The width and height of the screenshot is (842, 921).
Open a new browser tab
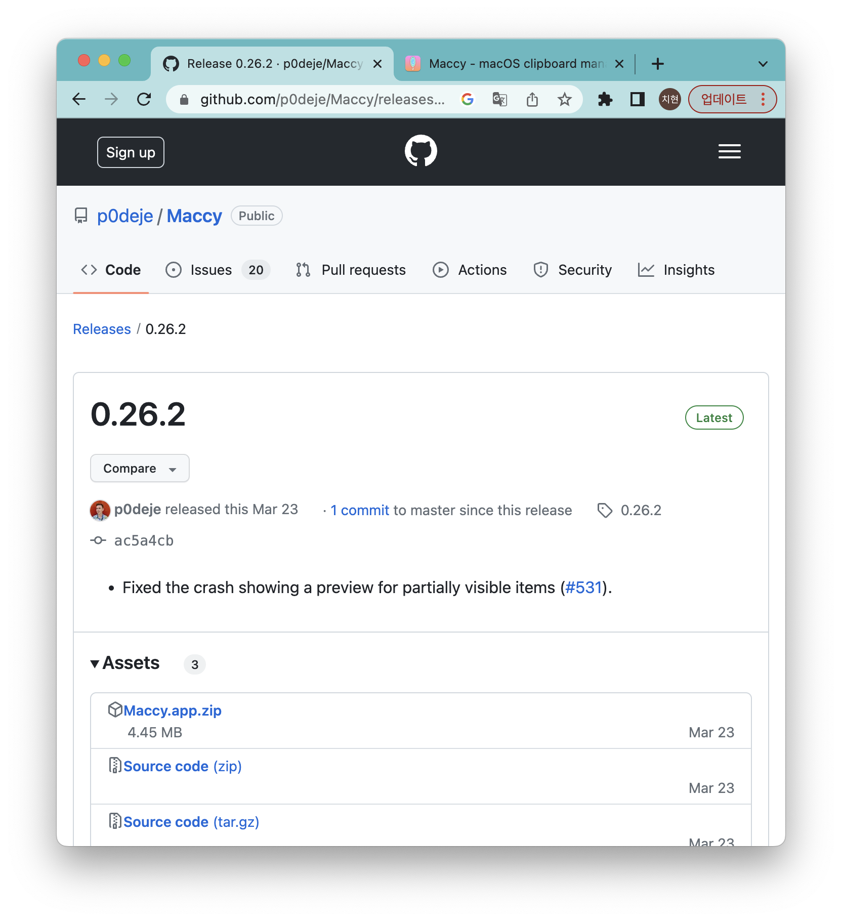(657, 64)
